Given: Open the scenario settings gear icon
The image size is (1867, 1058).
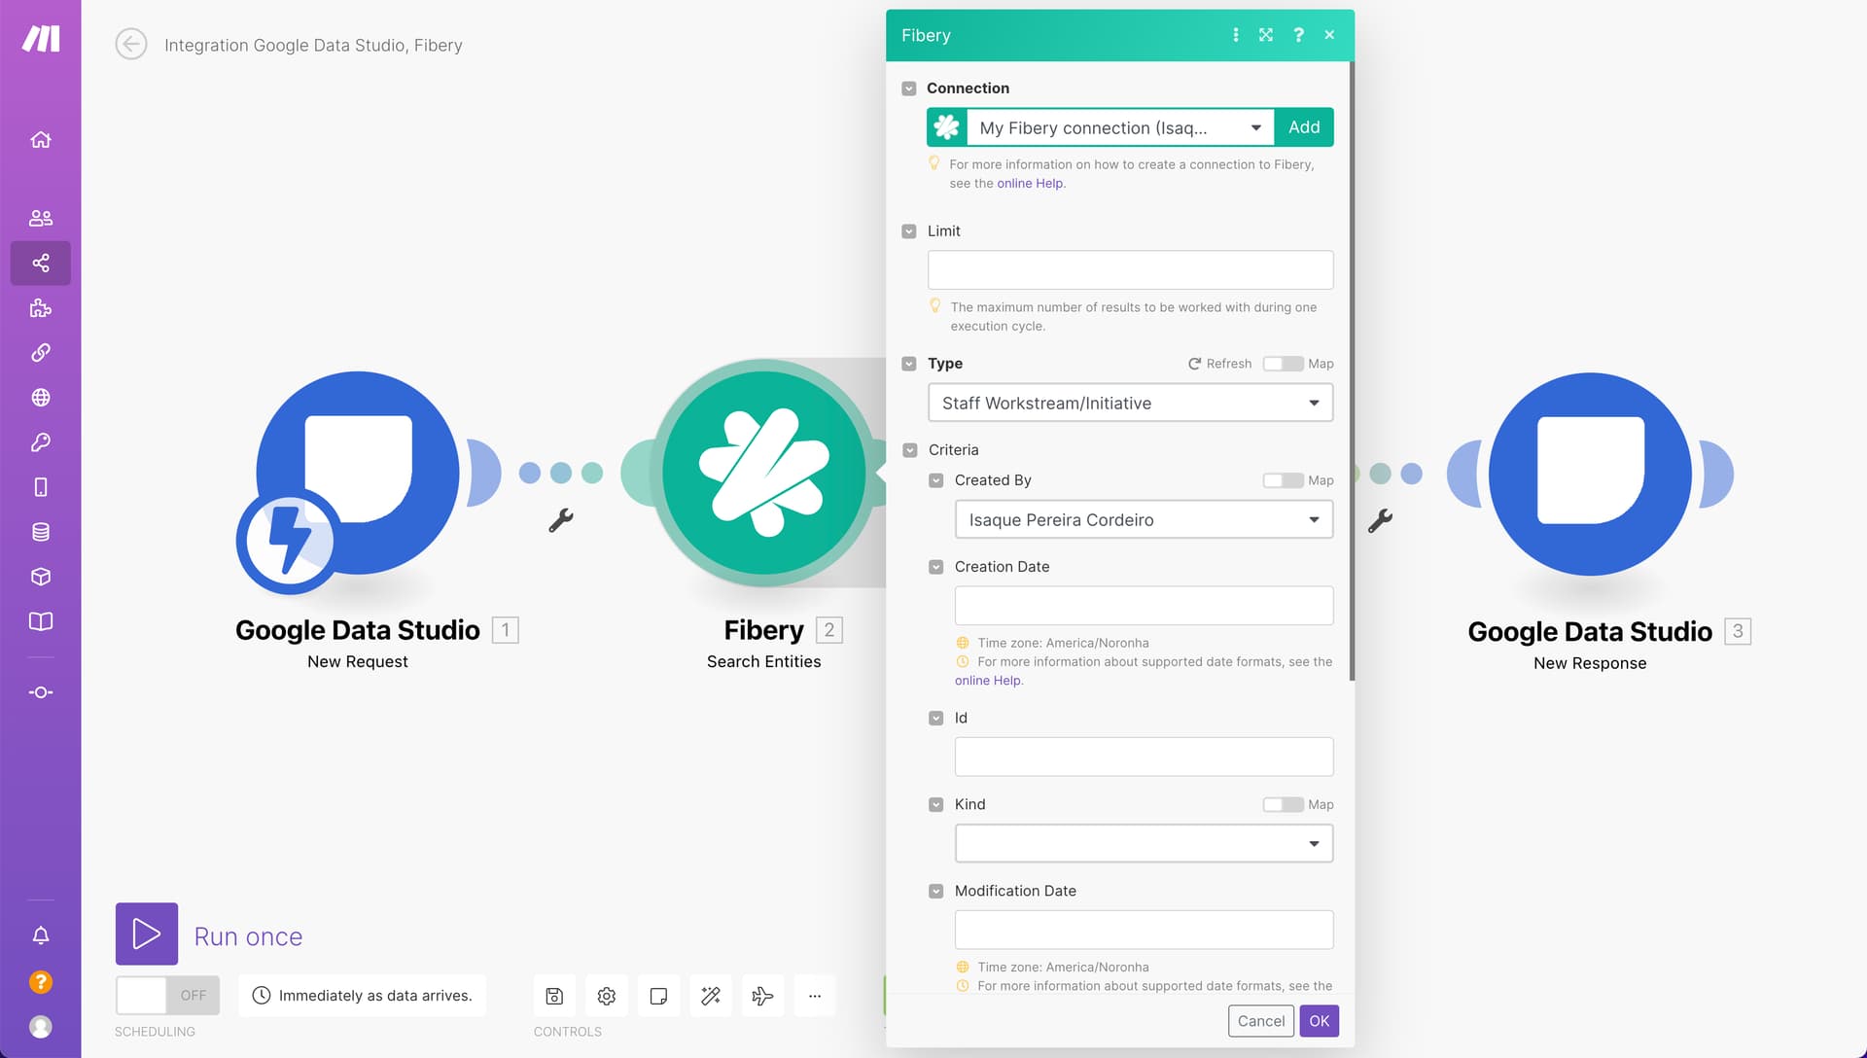Looking at the screenshot, I should pos(607,996).
